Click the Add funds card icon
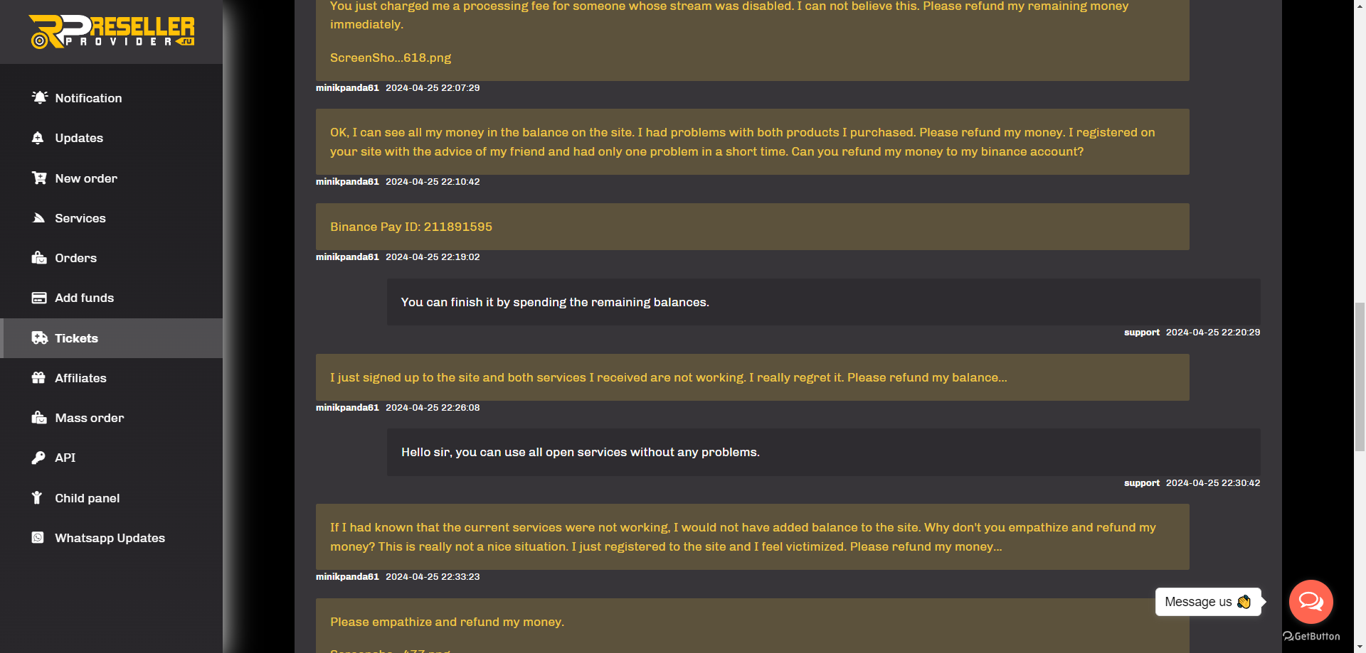 coord(39,298)
